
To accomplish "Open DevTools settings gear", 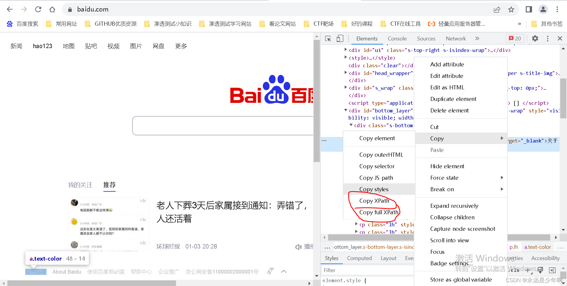I will pos(535,38).
